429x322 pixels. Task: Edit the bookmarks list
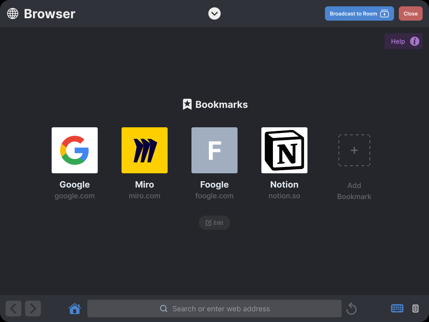tap(214, 222)
